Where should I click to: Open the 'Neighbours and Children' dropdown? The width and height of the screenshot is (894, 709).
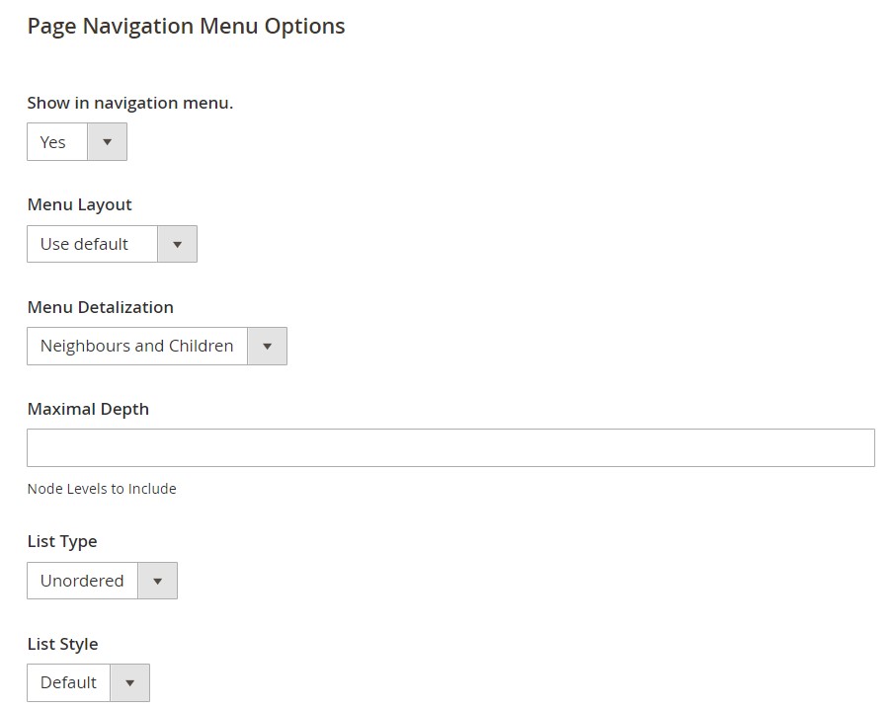point(137,347)
